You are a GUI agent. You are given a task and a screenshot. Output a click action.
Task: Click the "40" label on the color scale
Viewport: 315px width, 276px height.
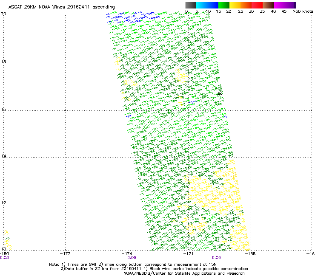point(273,11)
